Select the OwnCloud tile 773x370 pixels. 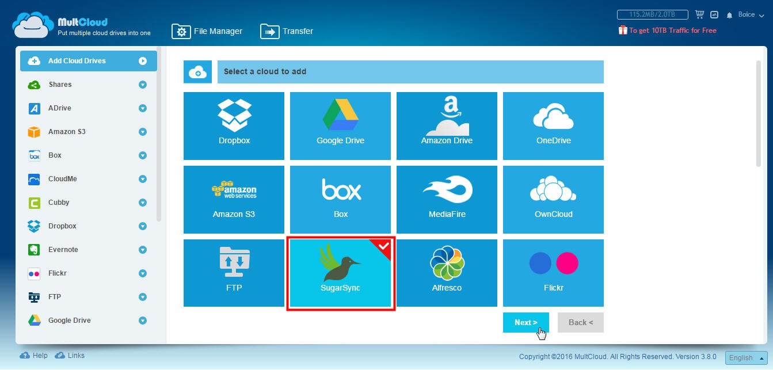(553, 200)
